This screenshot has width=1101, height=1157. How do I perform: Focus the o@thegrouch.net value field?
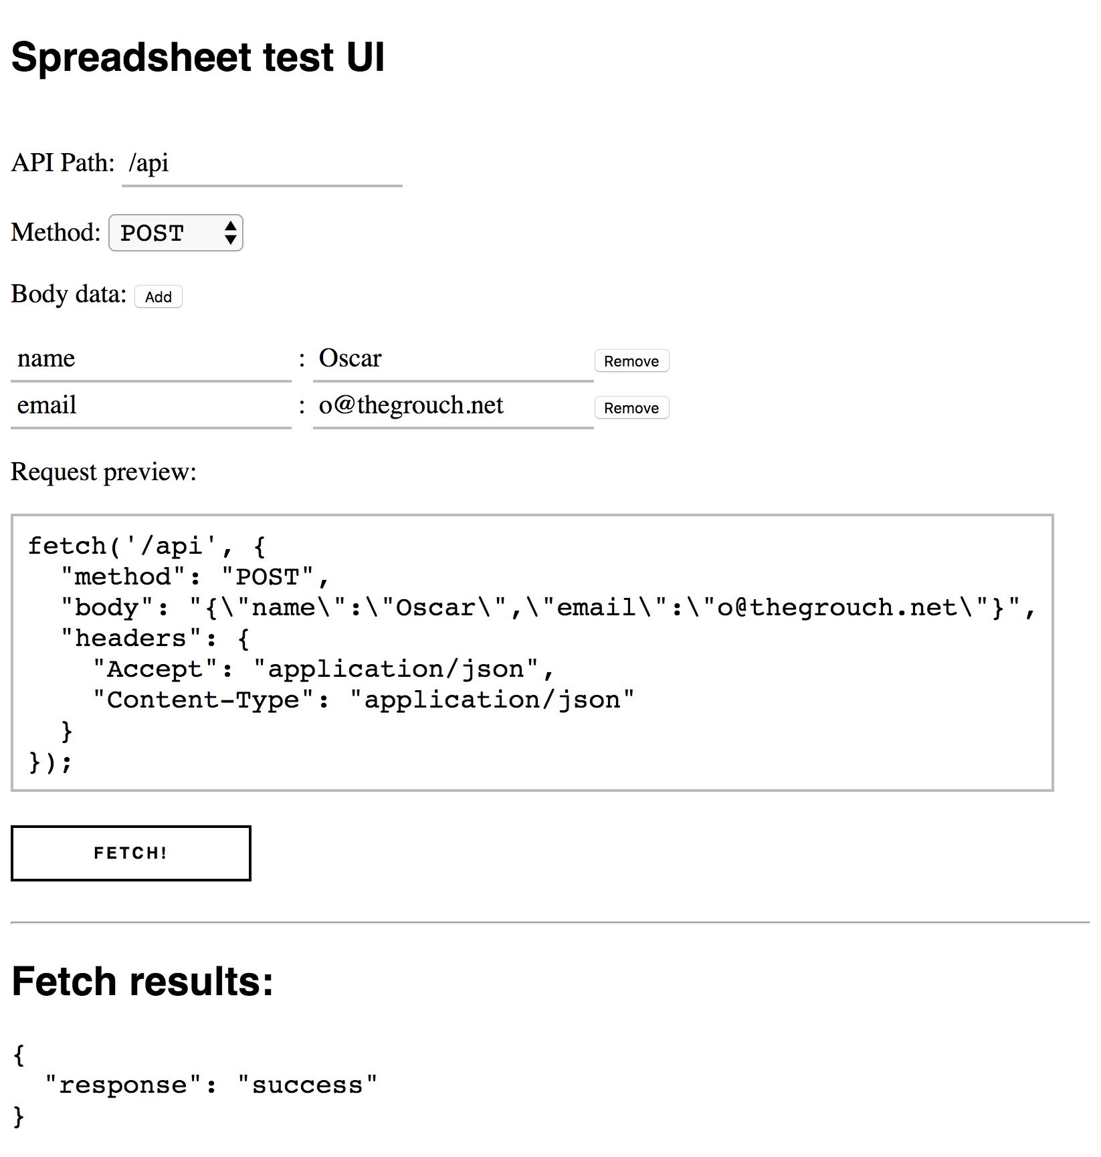click(453, 407)
